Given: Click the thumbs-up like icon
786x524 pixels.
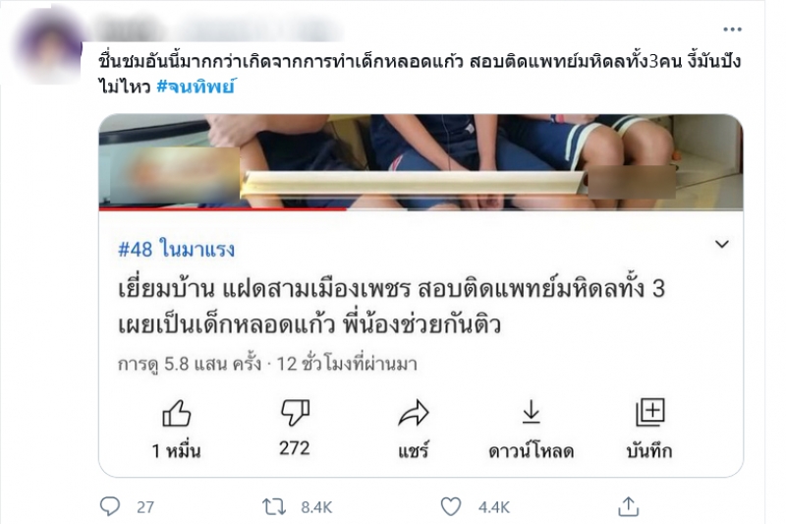Looking at the screenshot, I should point(177,413).
